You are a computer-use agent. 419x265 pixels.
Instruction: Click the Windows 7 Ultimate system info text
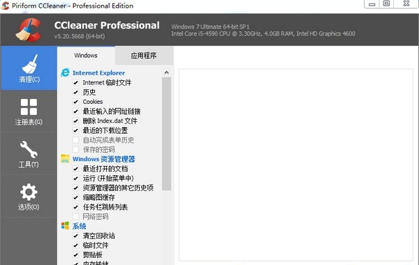(x=210, y=26)
